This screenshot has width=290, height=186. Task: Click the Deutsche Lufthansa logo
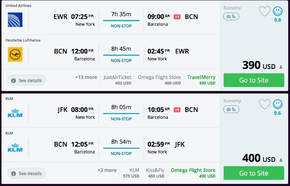coord(15,55)
